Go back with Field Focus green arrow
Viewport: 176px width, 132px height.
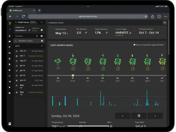pyautogui.click(x=16, y=22)
